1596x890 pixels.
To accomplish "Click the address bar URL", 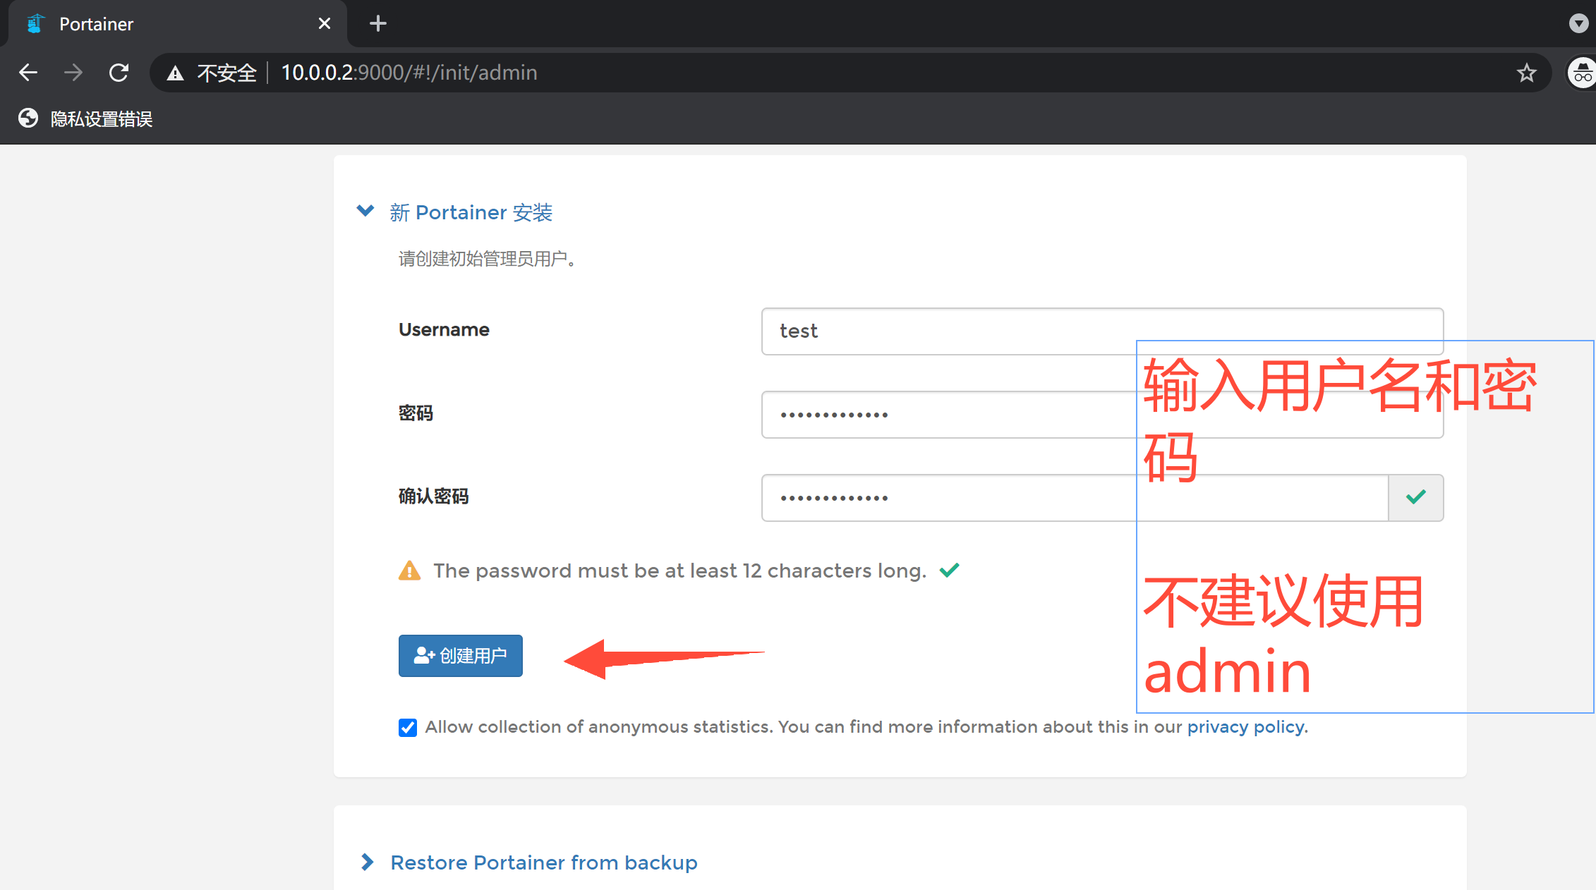I will pos(409,73).
